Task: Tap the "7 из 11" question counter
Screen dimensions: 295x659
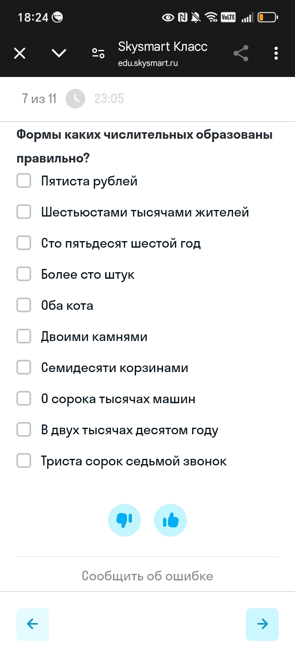Action: [39, 99]
